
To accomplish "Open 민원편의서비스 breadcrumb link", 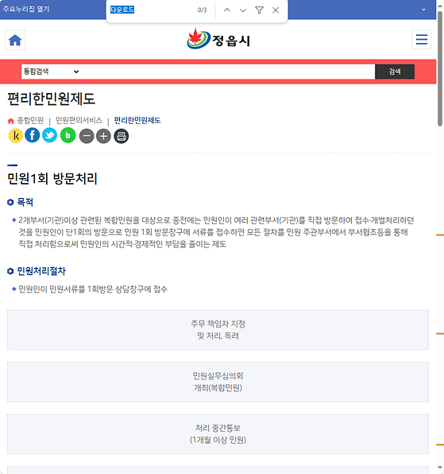I will (x=79, y=120).
